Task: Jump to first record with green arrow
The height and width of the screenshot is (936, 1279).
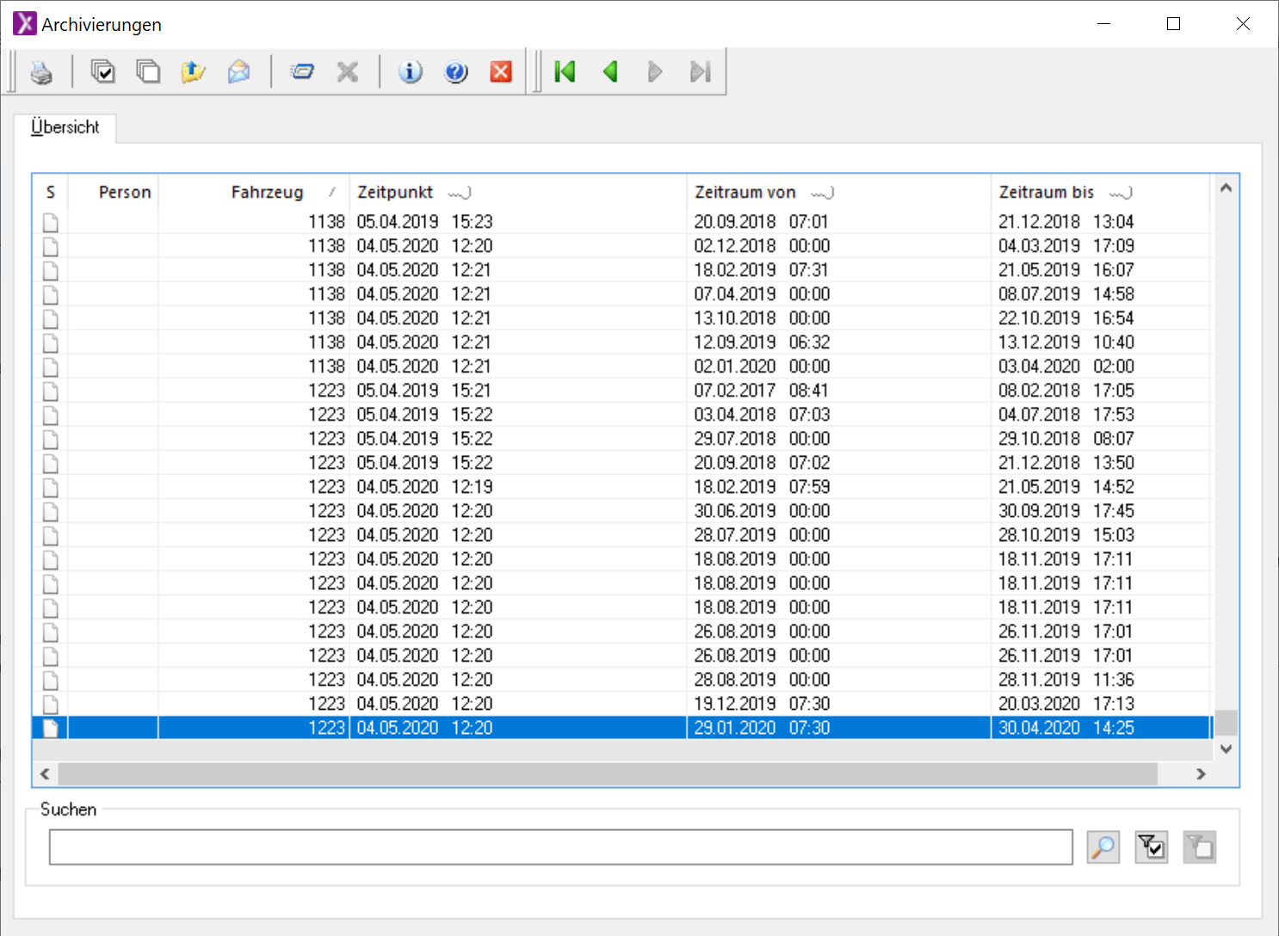Action: coord(565,72)
